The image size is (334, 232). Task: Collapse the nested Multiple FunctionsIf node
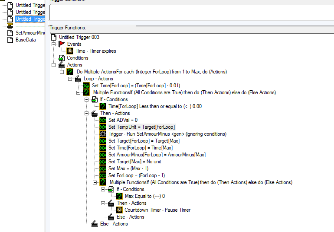[x=95, y=182]
